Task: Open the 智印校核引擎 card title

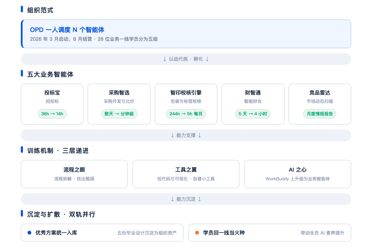Action: [186, 93]
